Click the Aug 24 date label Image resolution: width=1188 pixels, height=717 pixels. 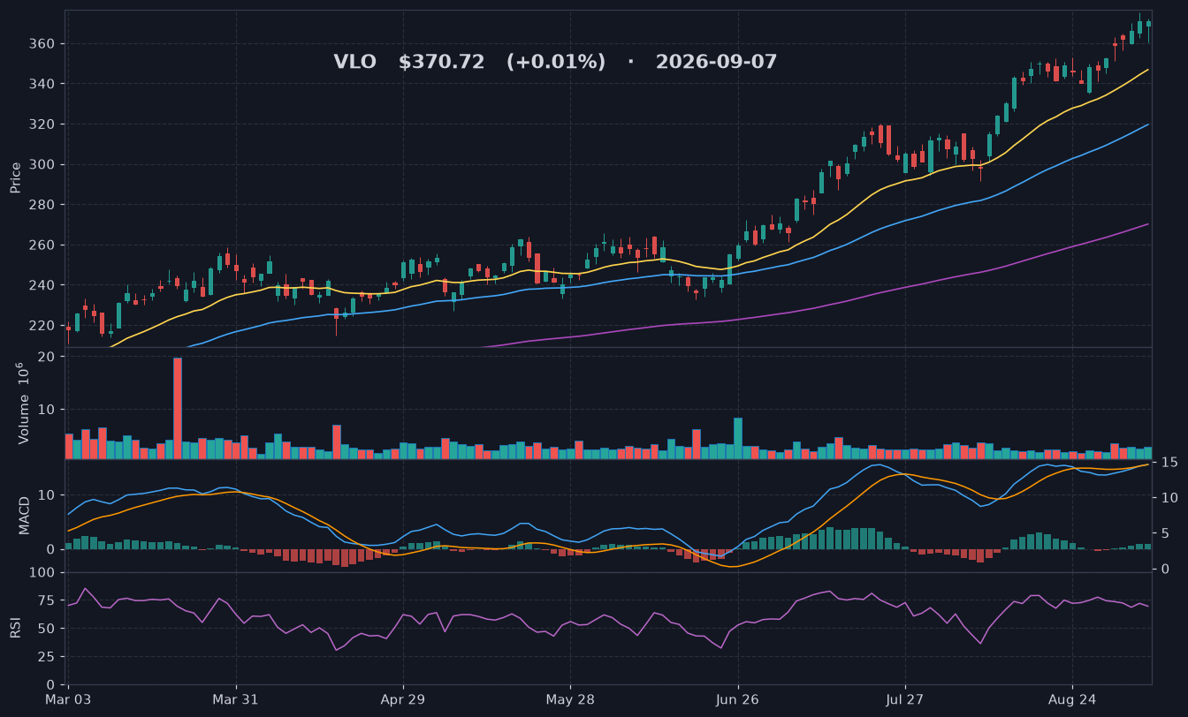(x=1072, y=699)
